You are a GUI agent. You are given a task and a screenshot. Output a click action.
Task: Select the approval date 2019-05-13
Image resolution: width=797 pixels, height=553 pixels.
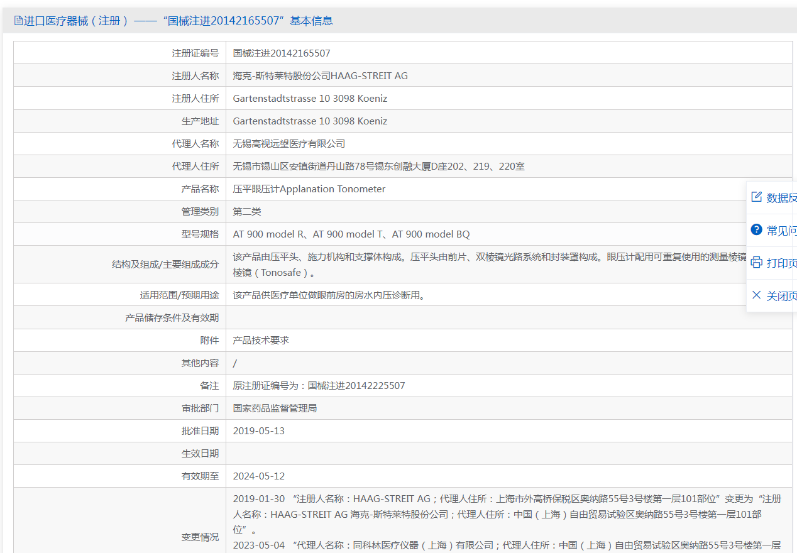259,431
